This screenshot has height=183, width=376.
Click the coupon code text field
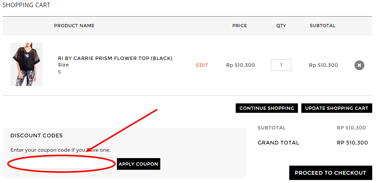pos(62,163)
